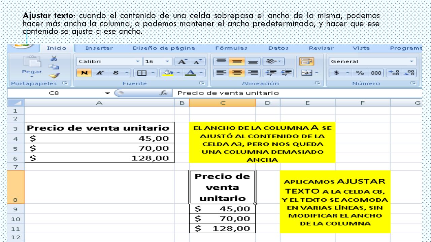Select cell C10 showing 70,00

[223, 218]
